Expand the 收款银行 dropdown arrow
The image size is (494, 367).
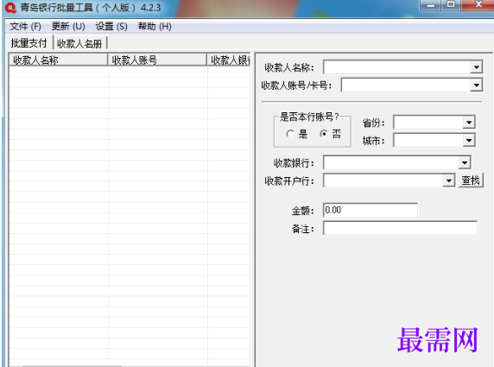[465, 162]
